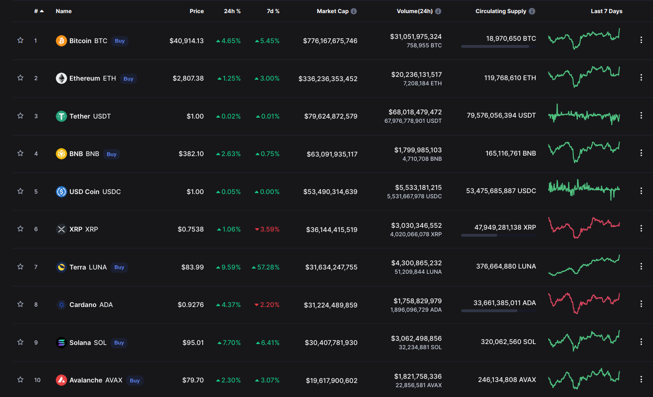
Task: Click the info icon beside Volume(24h)
Action: pos(438,11)
